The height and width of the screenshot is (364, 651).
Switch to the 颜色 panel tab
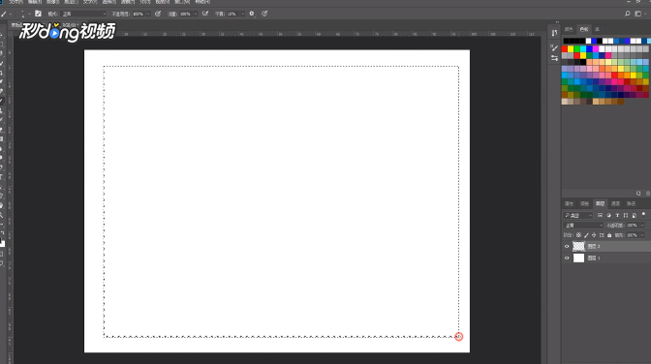pos(569,29)
